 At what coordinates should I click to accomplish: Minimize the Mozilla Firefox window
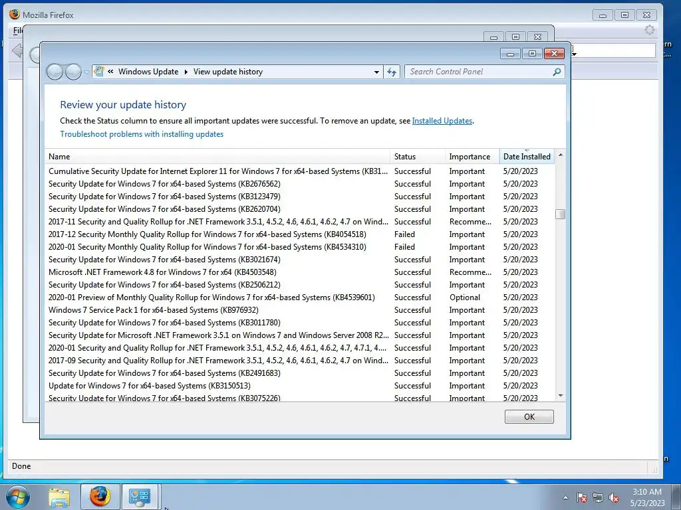click(603, 15)
